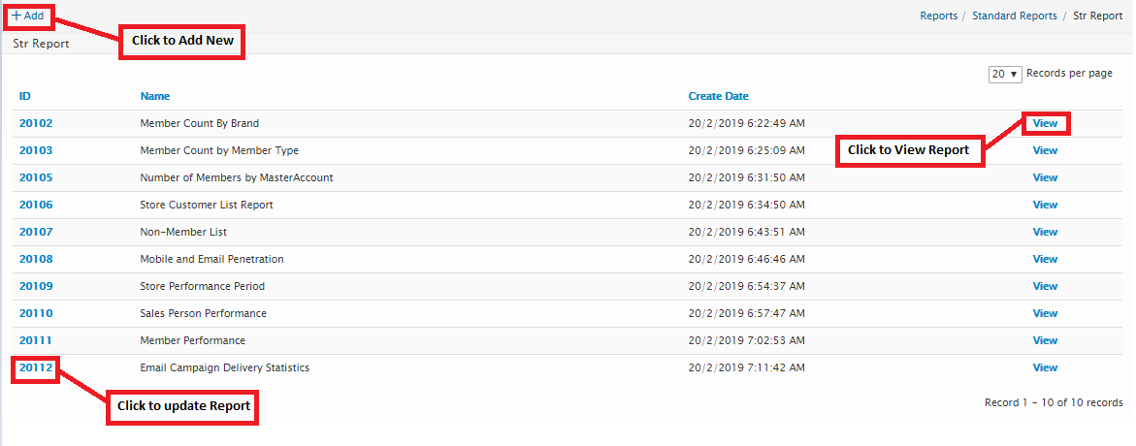1136x446 pixels.
Task: Navigate to Standard Reports breadcrumb
Action: (1014, 16)
